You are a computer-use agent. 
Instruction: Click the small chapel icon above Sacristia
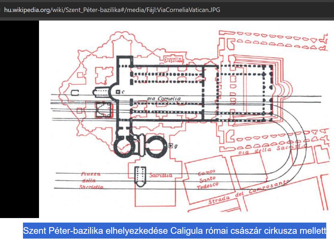(x=140, y=176)
